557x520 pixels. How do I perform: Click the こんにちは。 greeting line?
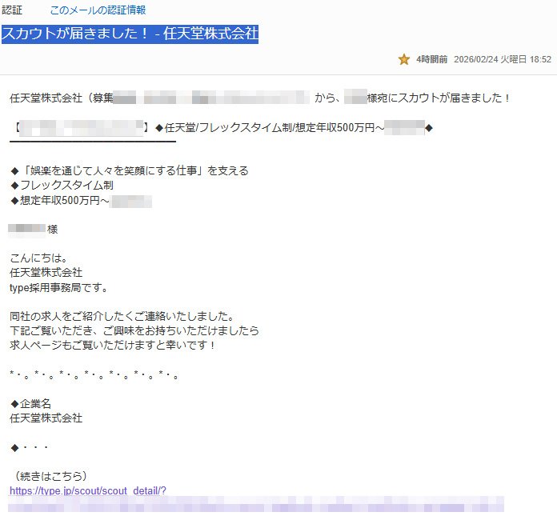[x=38, y=258]
